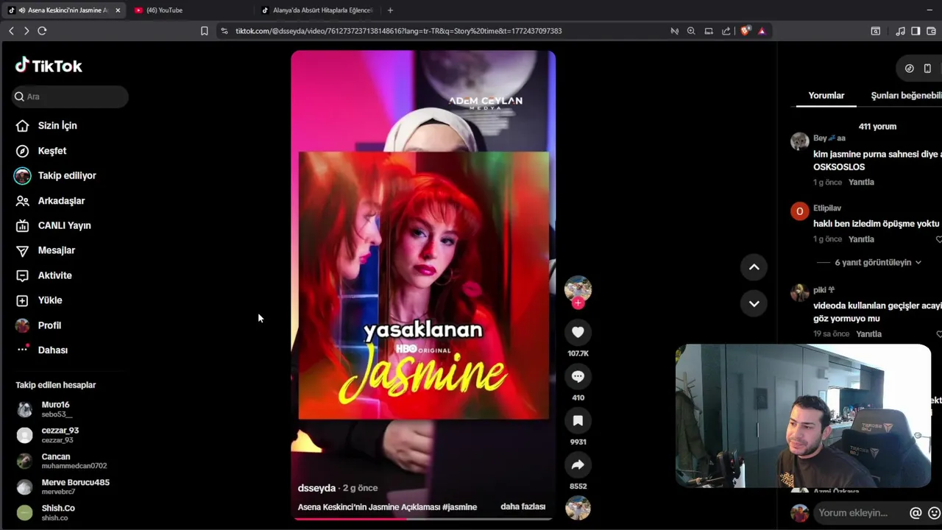Expand caption with 'daha fazlası'

click(x=523, y=506)
